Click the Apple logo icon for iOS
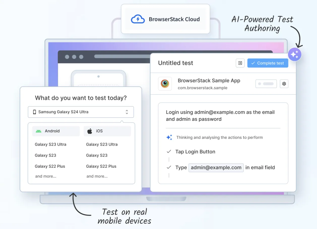 click(90, 131)
